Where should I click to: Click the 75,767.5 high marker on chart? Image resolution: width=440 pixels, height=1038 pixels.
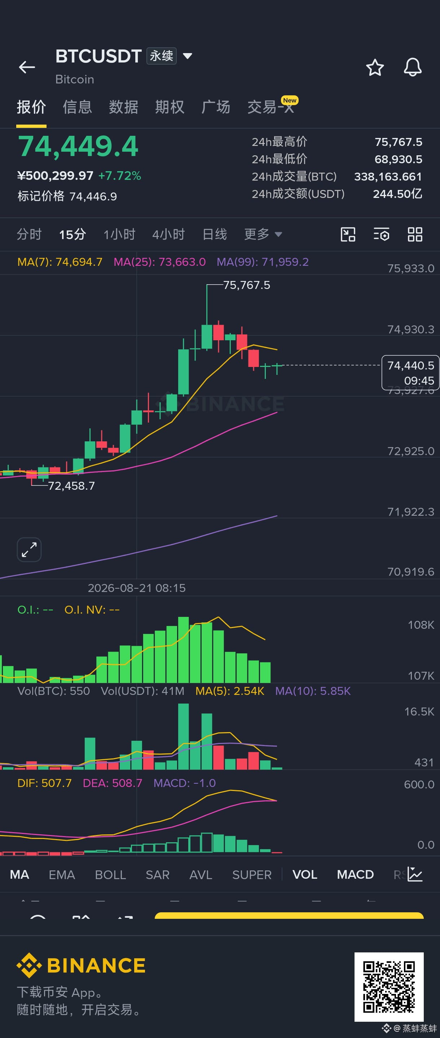pyautogui.click(x=247, y=285)
